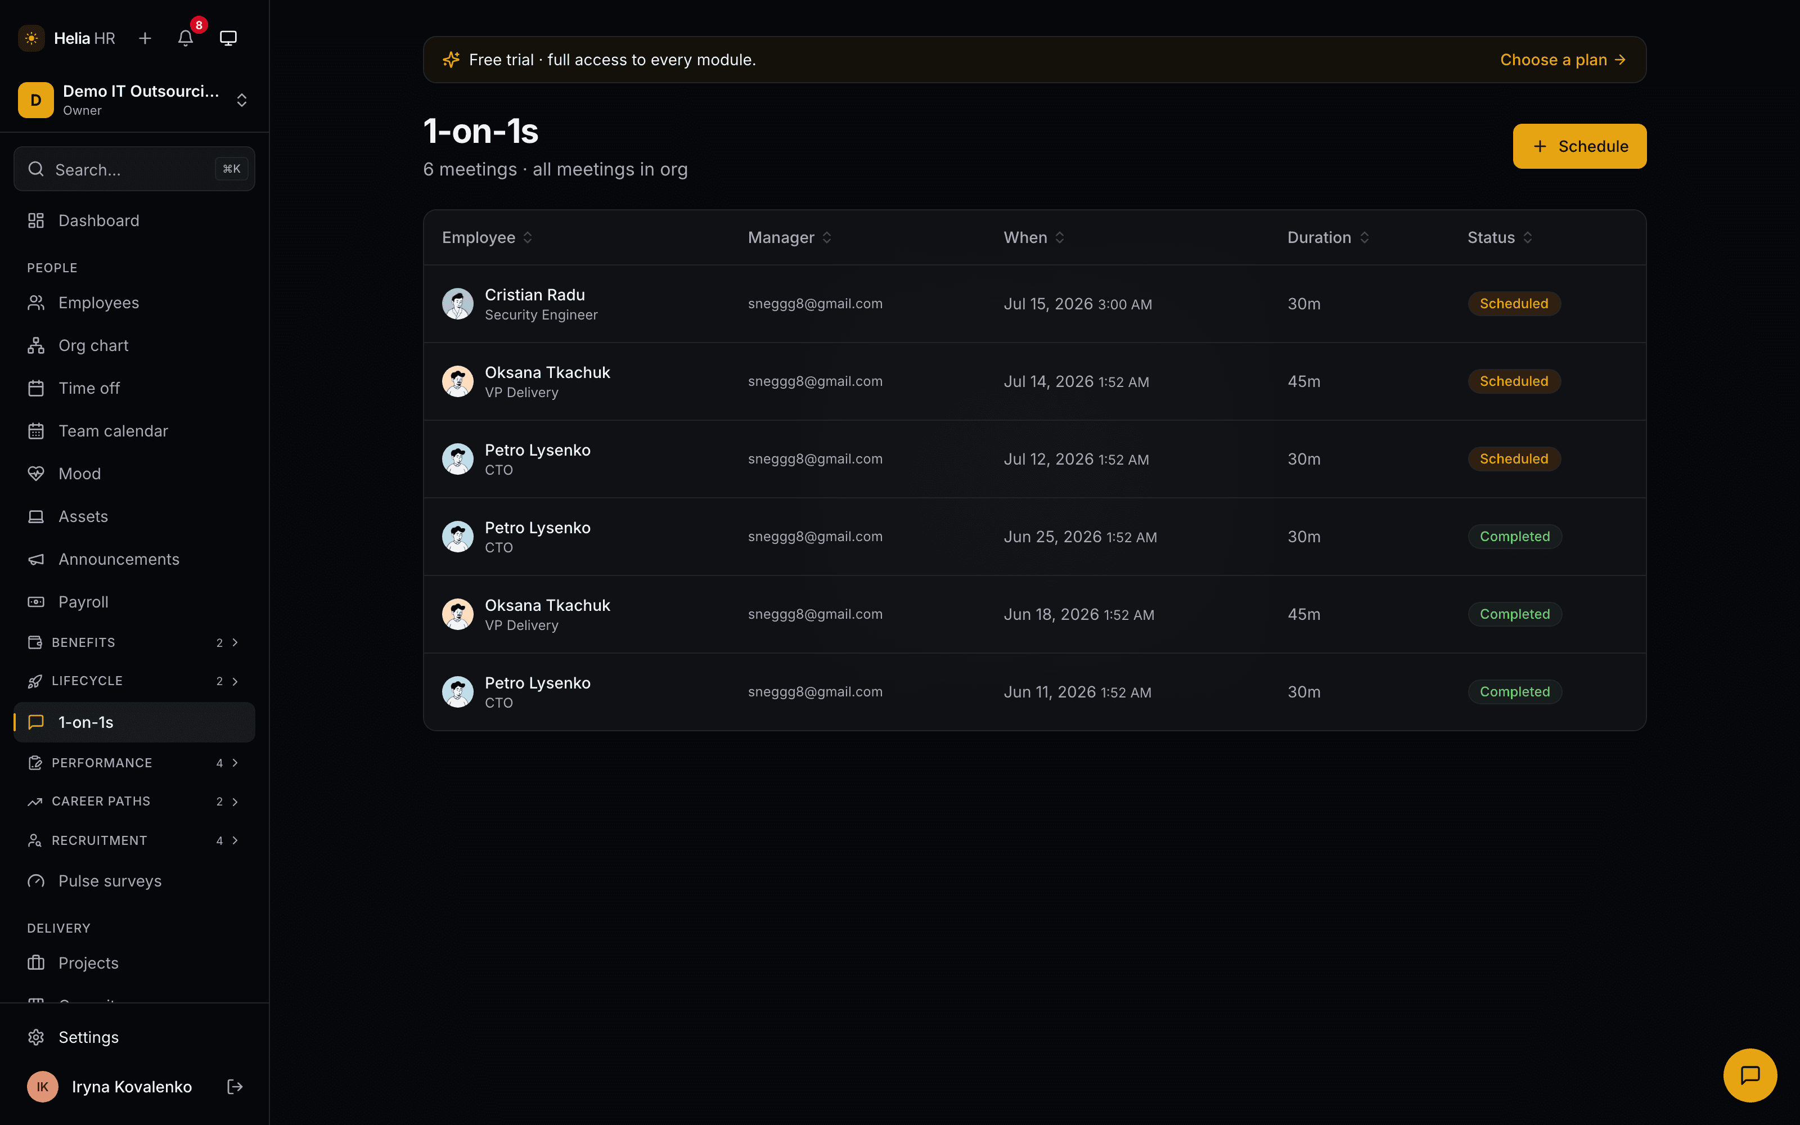The width and height of the screenshot is (1800, 1125).
Task: Open Cristian Radu's meeting row
Action: [x=1034, y=304]
